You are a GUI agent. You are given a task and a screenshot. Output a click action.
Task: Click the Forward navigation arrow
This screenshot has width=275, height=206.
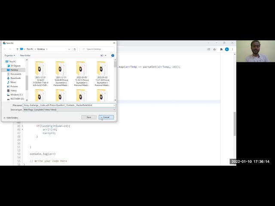pyautogui.click(x=10, y=49)
